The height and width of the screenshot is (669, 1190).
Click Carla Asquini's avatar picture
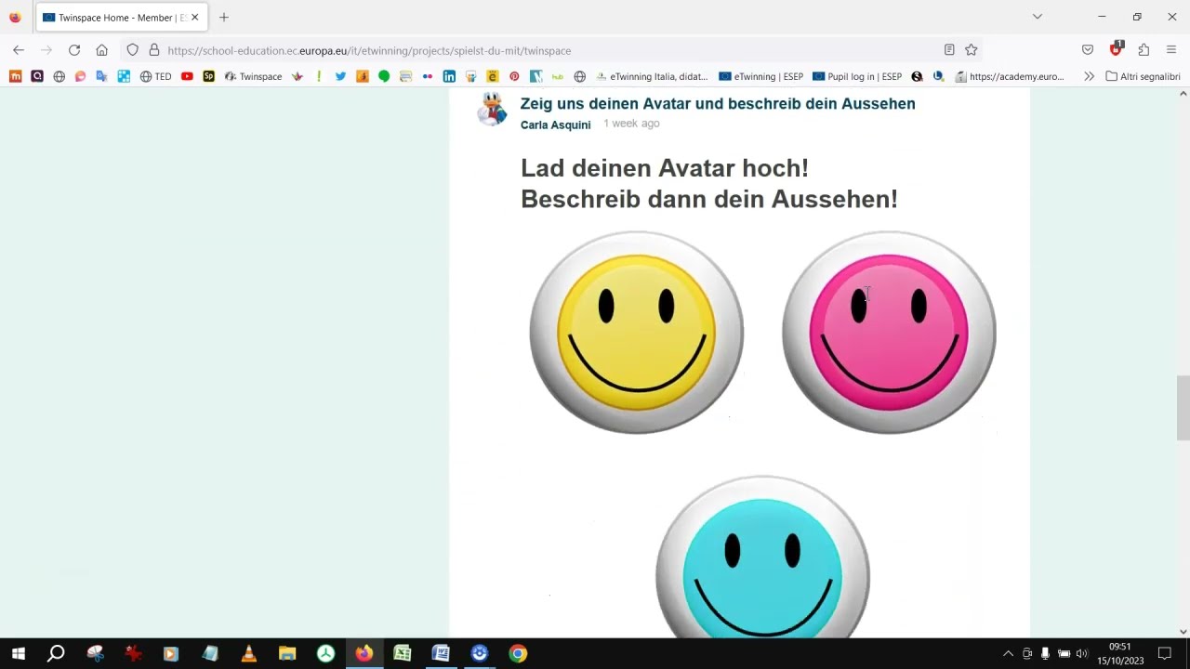point(492,109)
